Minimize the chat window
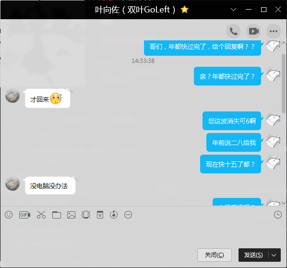 pos(249,10)
